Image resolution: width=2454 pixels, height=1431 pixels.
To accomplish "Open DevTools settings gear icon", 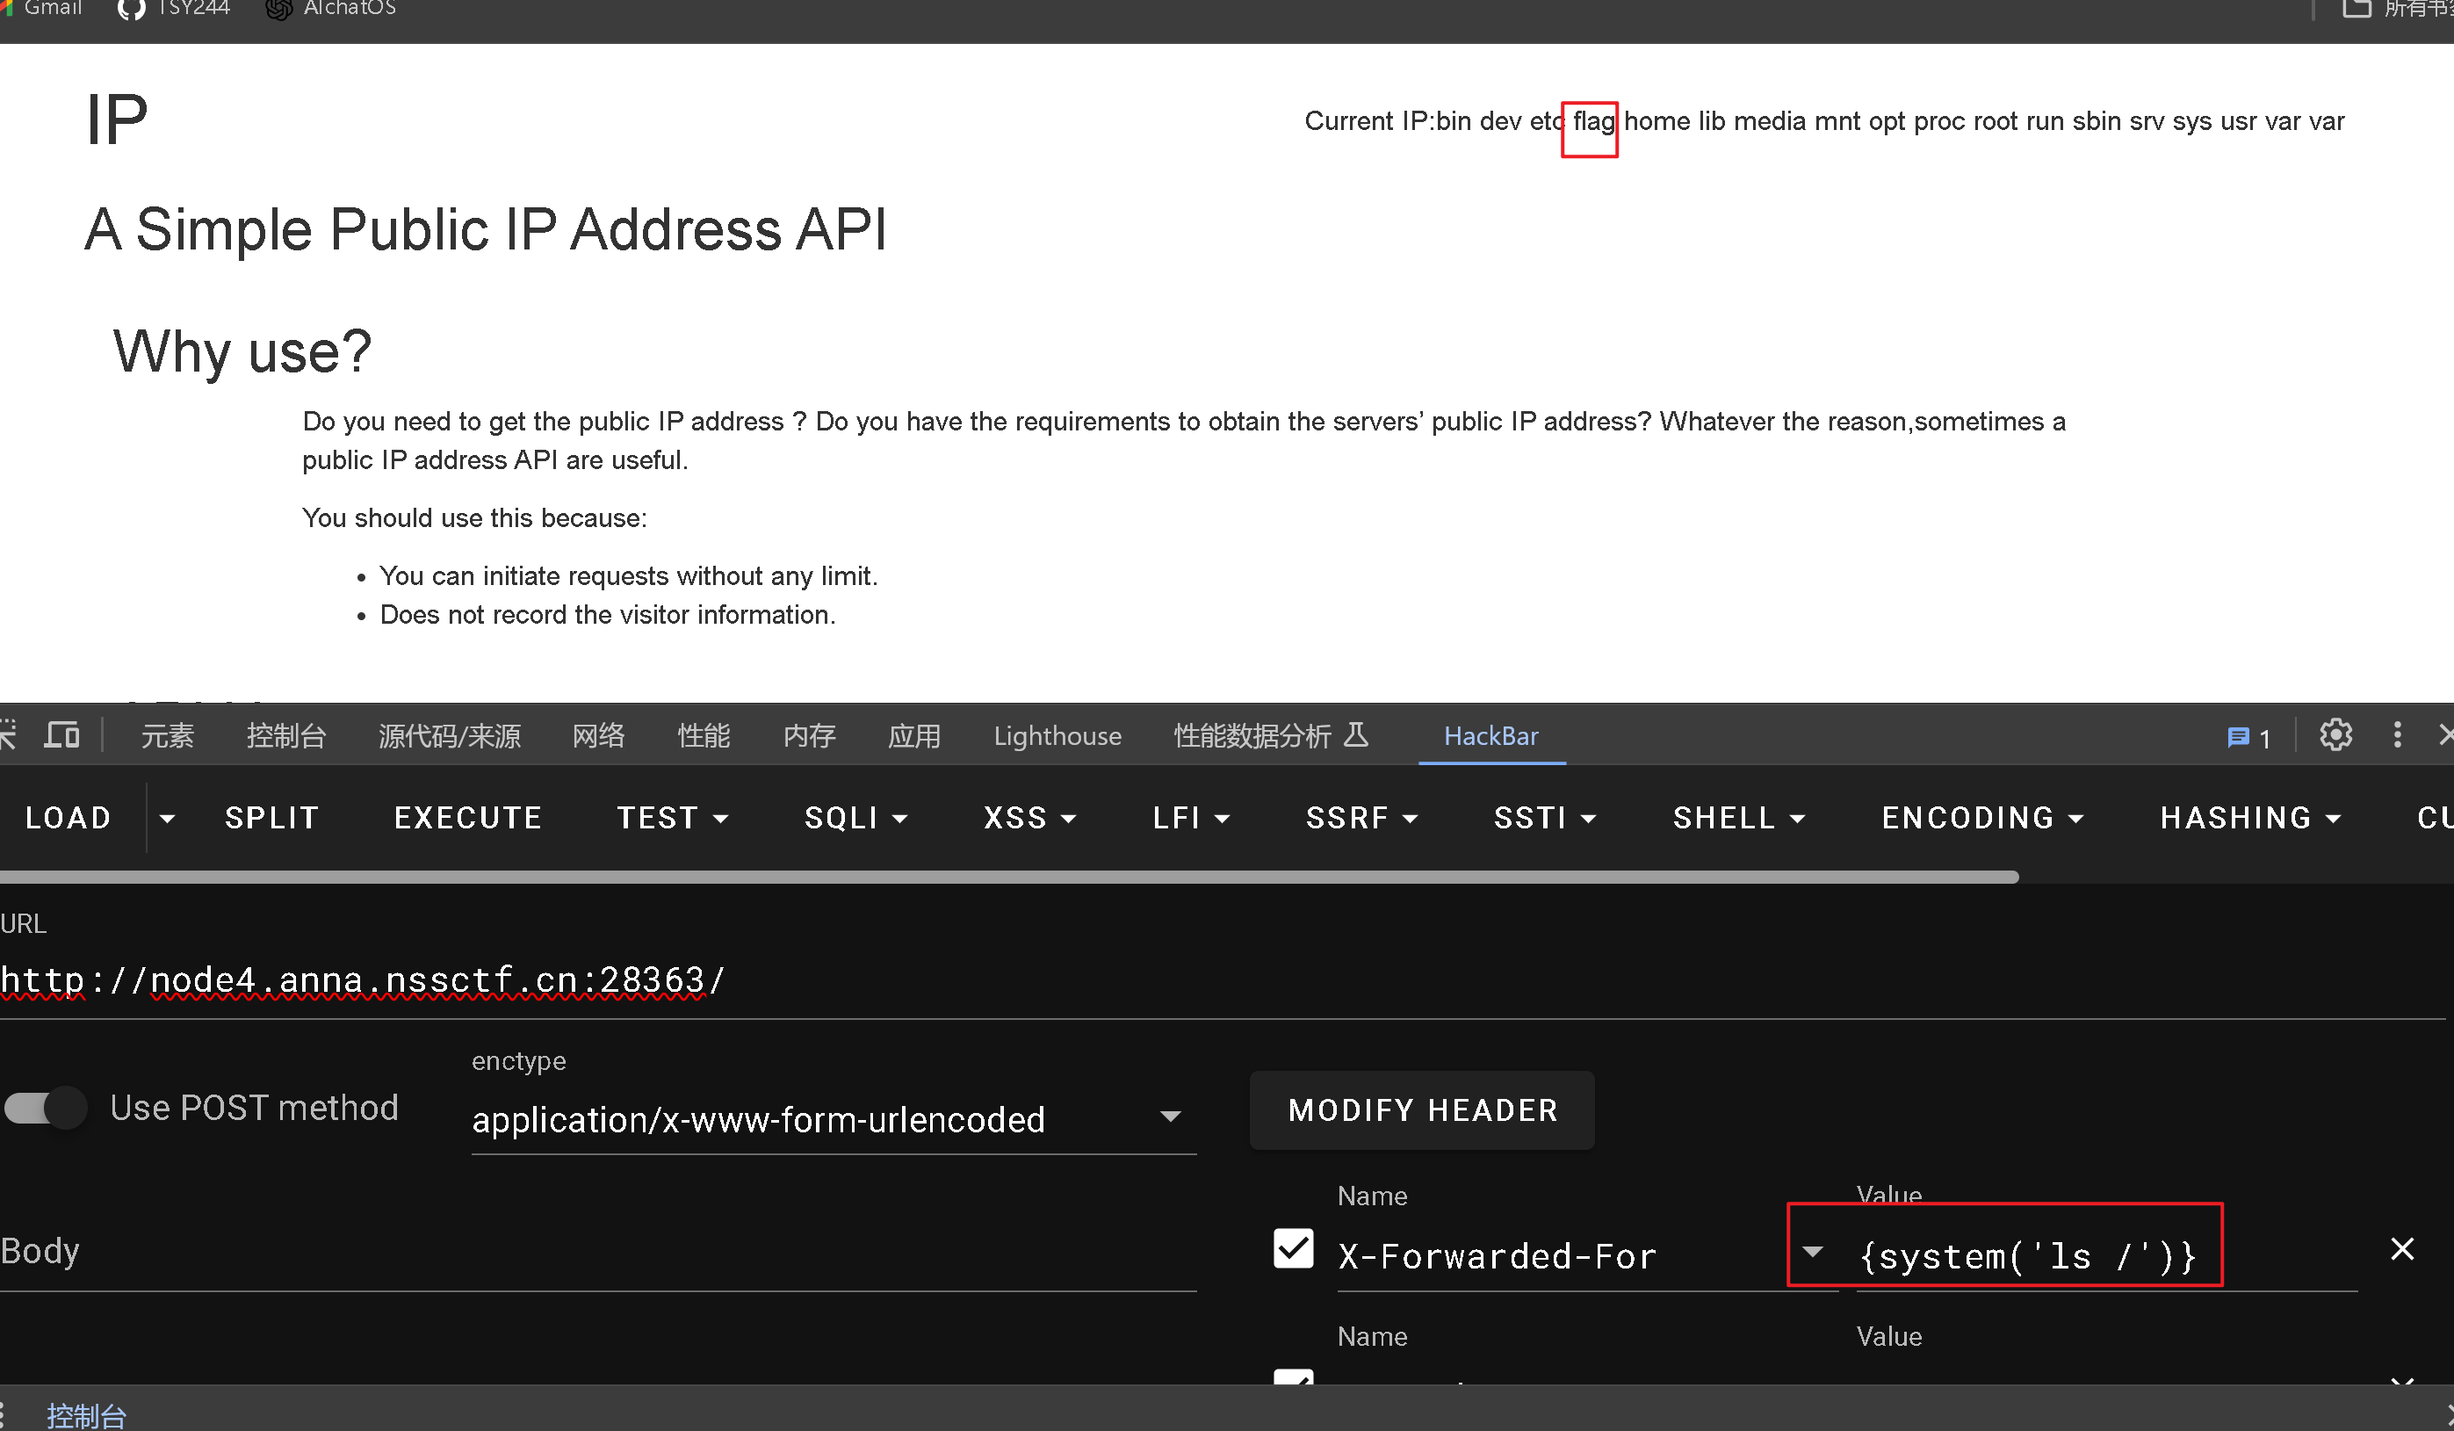I will (x=2335, y=734).
